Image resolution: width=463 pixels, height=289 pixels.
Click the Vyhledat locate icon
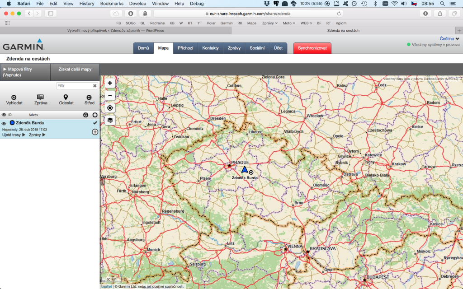coord(14,98)
